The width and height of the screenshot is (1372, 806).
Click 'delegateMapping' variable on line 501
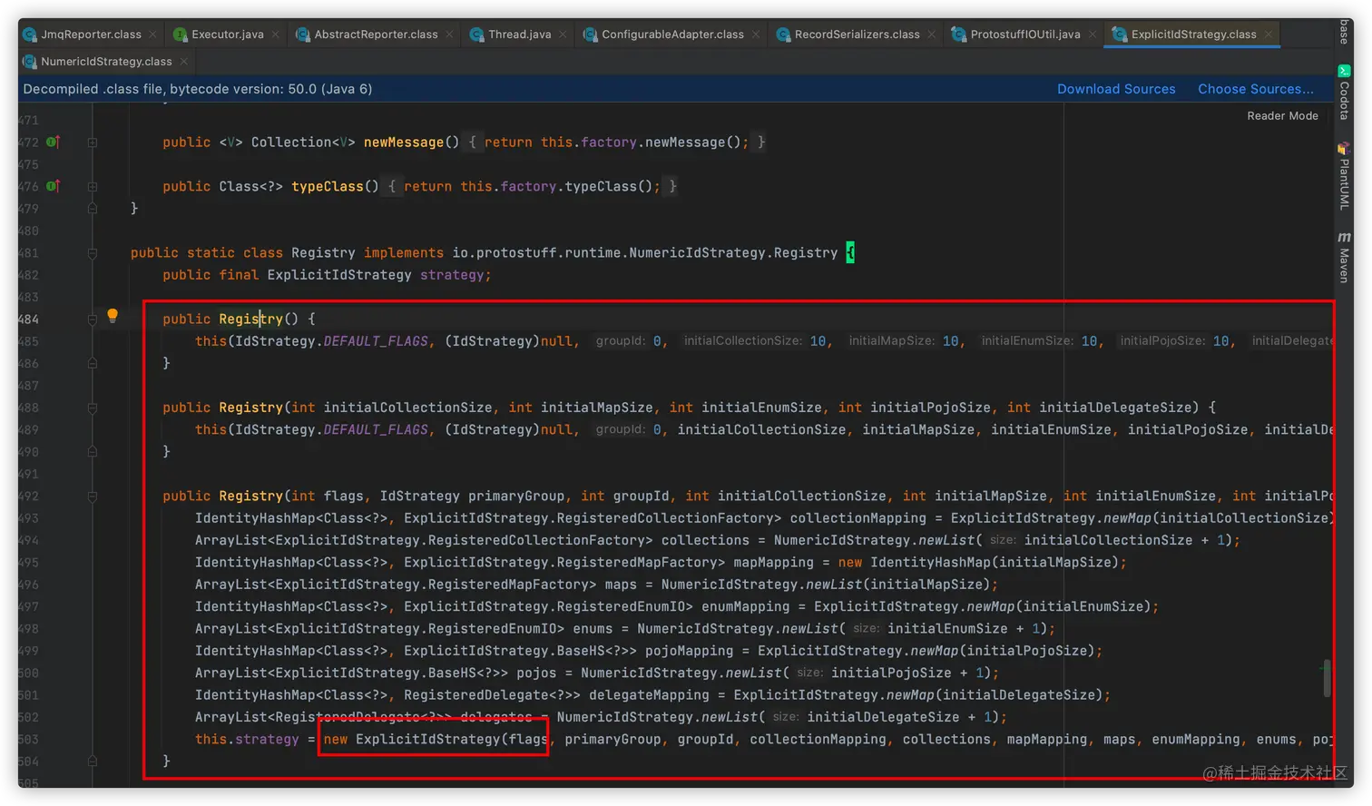point(649,695)
